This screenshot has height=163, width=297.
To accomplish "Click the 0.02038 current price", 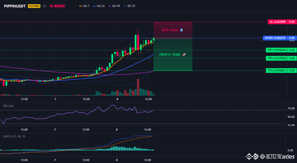I will click(58, 6).
